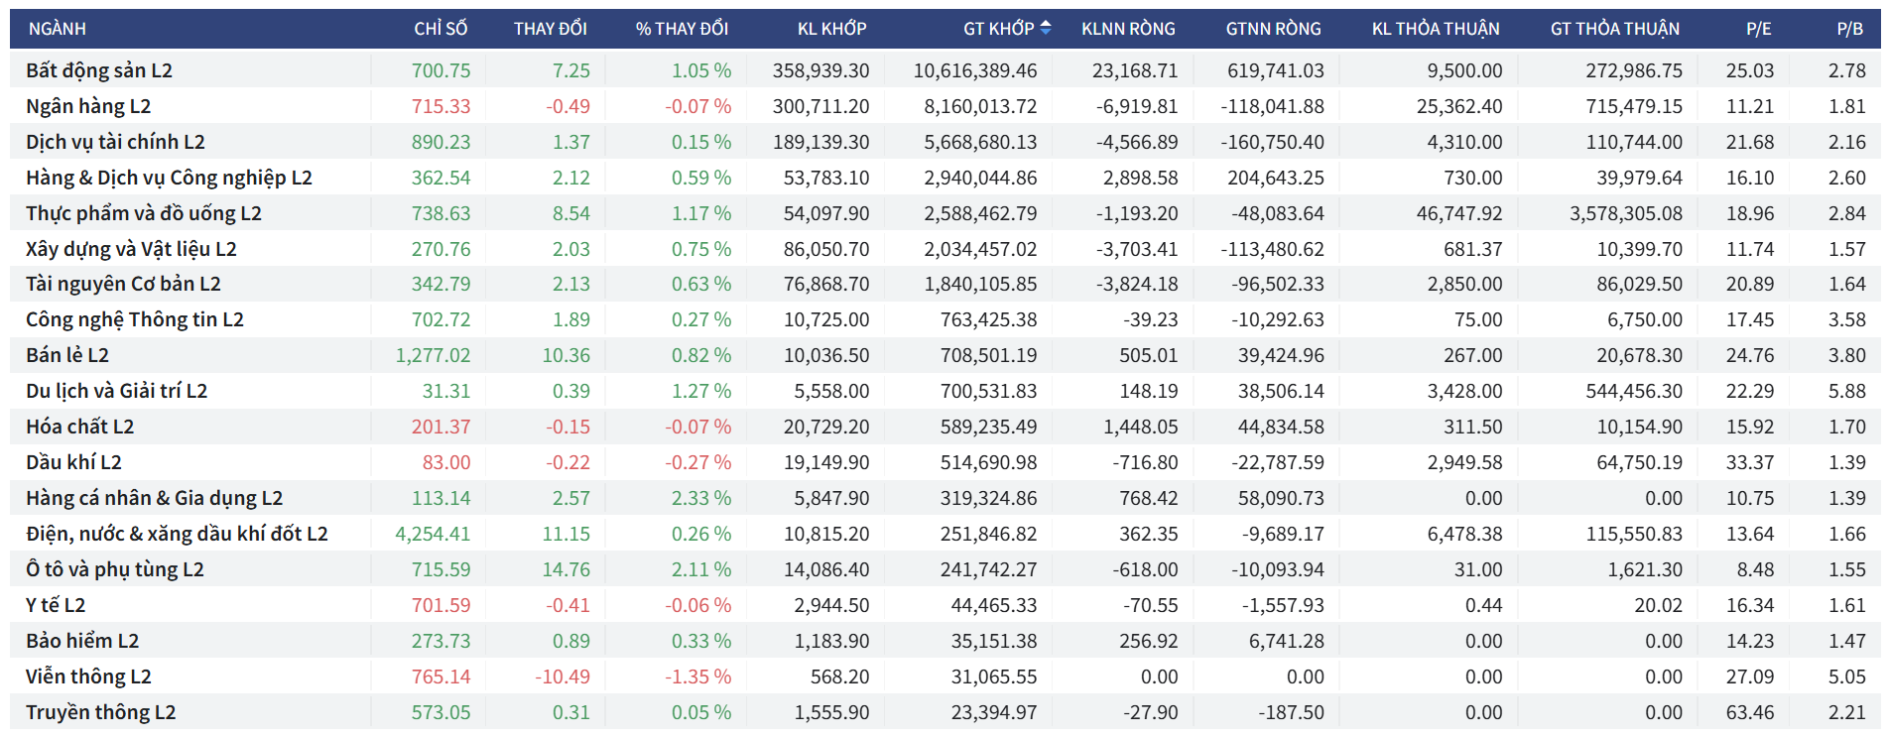Open Dầu khí L2 sector row
Image resolution: width=1888 pixels, height=738 pixels.
point(73,462)
